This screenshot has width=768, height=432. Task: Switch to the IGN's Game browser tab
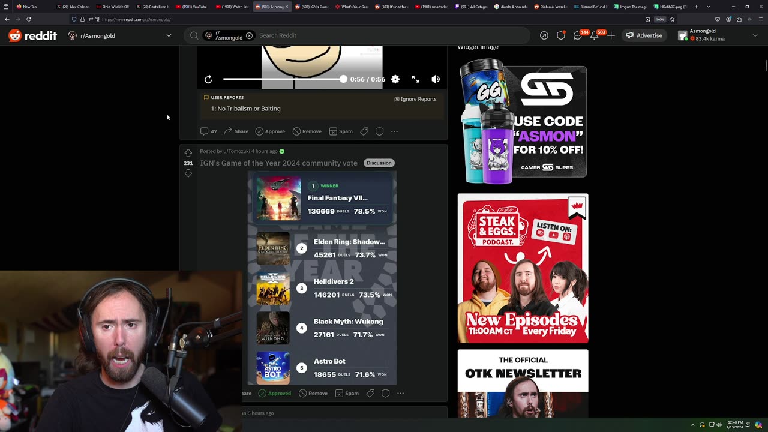[311, 7]
